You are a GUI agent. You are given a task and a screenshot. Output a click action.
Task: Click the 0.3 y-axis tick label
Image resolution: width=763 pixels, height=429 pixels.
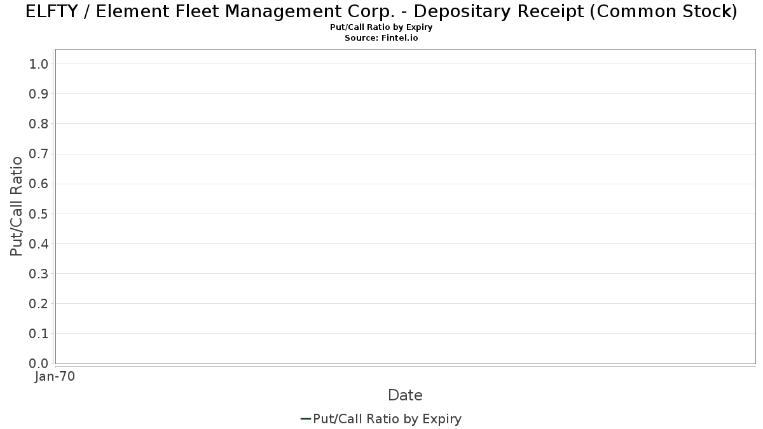click(39, 274)
